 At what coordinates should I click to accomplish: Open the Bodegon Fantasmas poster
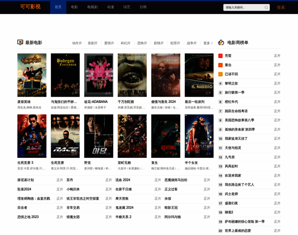point(65,75)
